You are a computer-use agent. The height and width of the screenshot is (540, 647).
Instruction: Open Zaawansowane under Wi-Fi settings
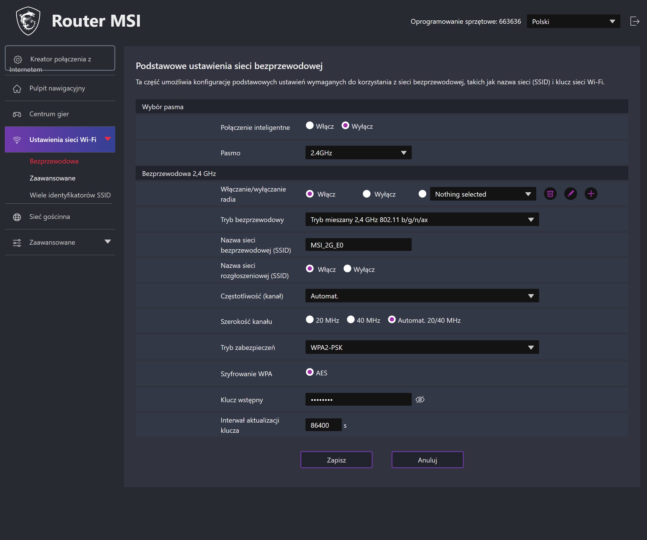pos(52,178)
